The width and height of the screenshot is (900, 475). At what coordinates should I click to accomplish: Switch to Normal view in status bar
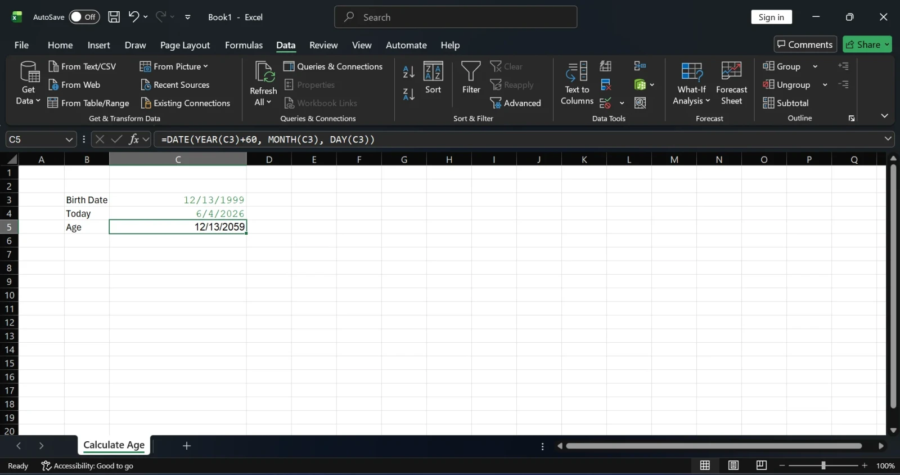(x=705, y=465)
